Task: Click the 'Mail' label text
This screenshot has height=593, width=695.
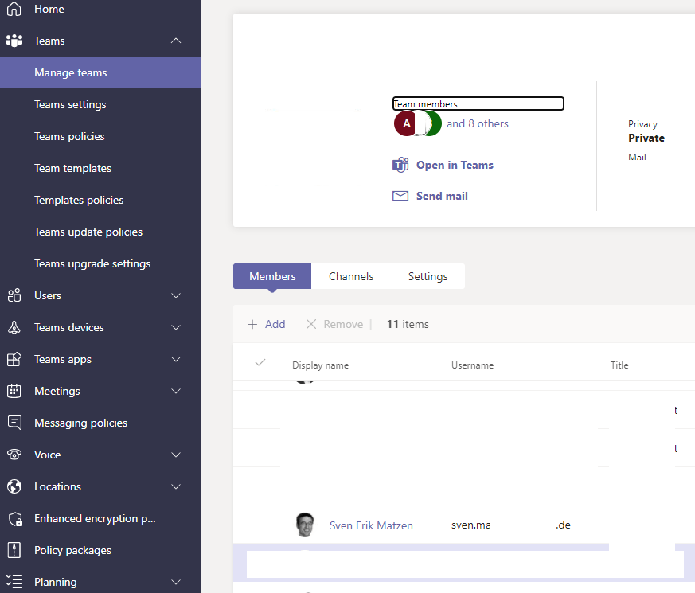Action: 637,157
